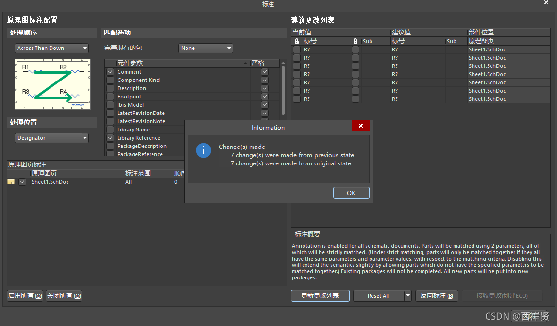This screenshot has height=326, width=557.
Task: Select the Sheet1.SchDoc name in sheet list
Action: (x=50, y=181)
